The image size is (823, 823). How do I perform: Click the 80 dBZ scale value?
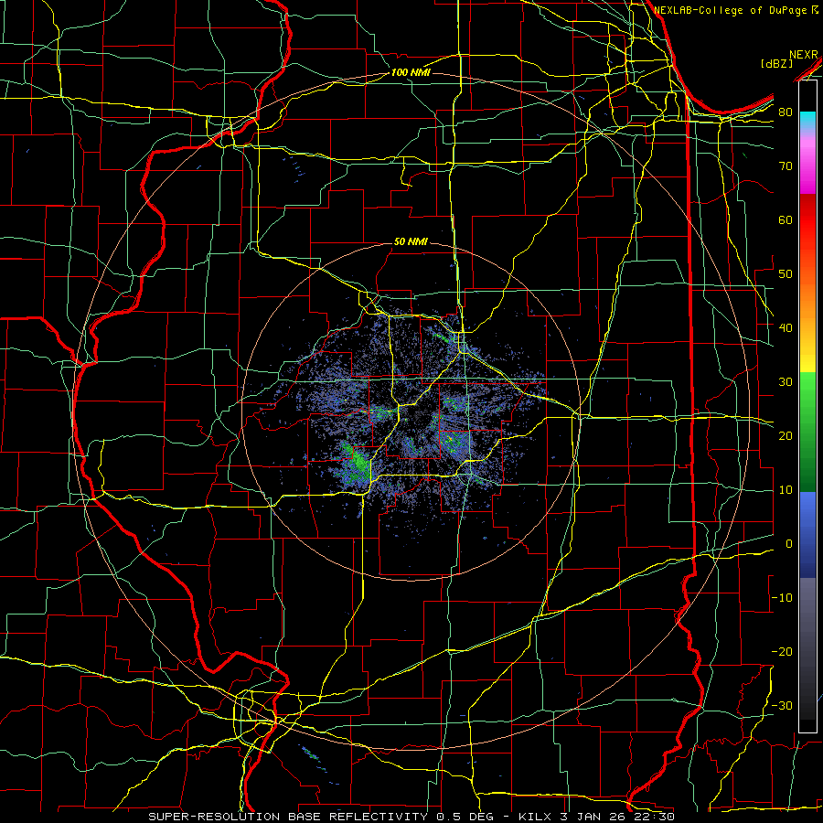pos(786,112)
